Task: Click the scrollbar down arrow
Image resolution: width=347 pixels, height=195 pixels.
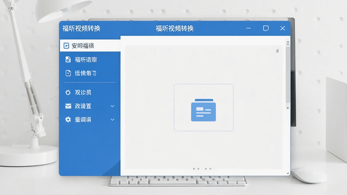Action: 288,108
